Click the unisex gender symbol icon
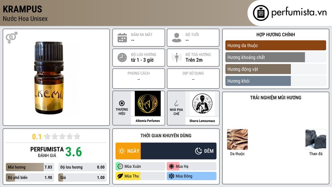 click(12, 38)
